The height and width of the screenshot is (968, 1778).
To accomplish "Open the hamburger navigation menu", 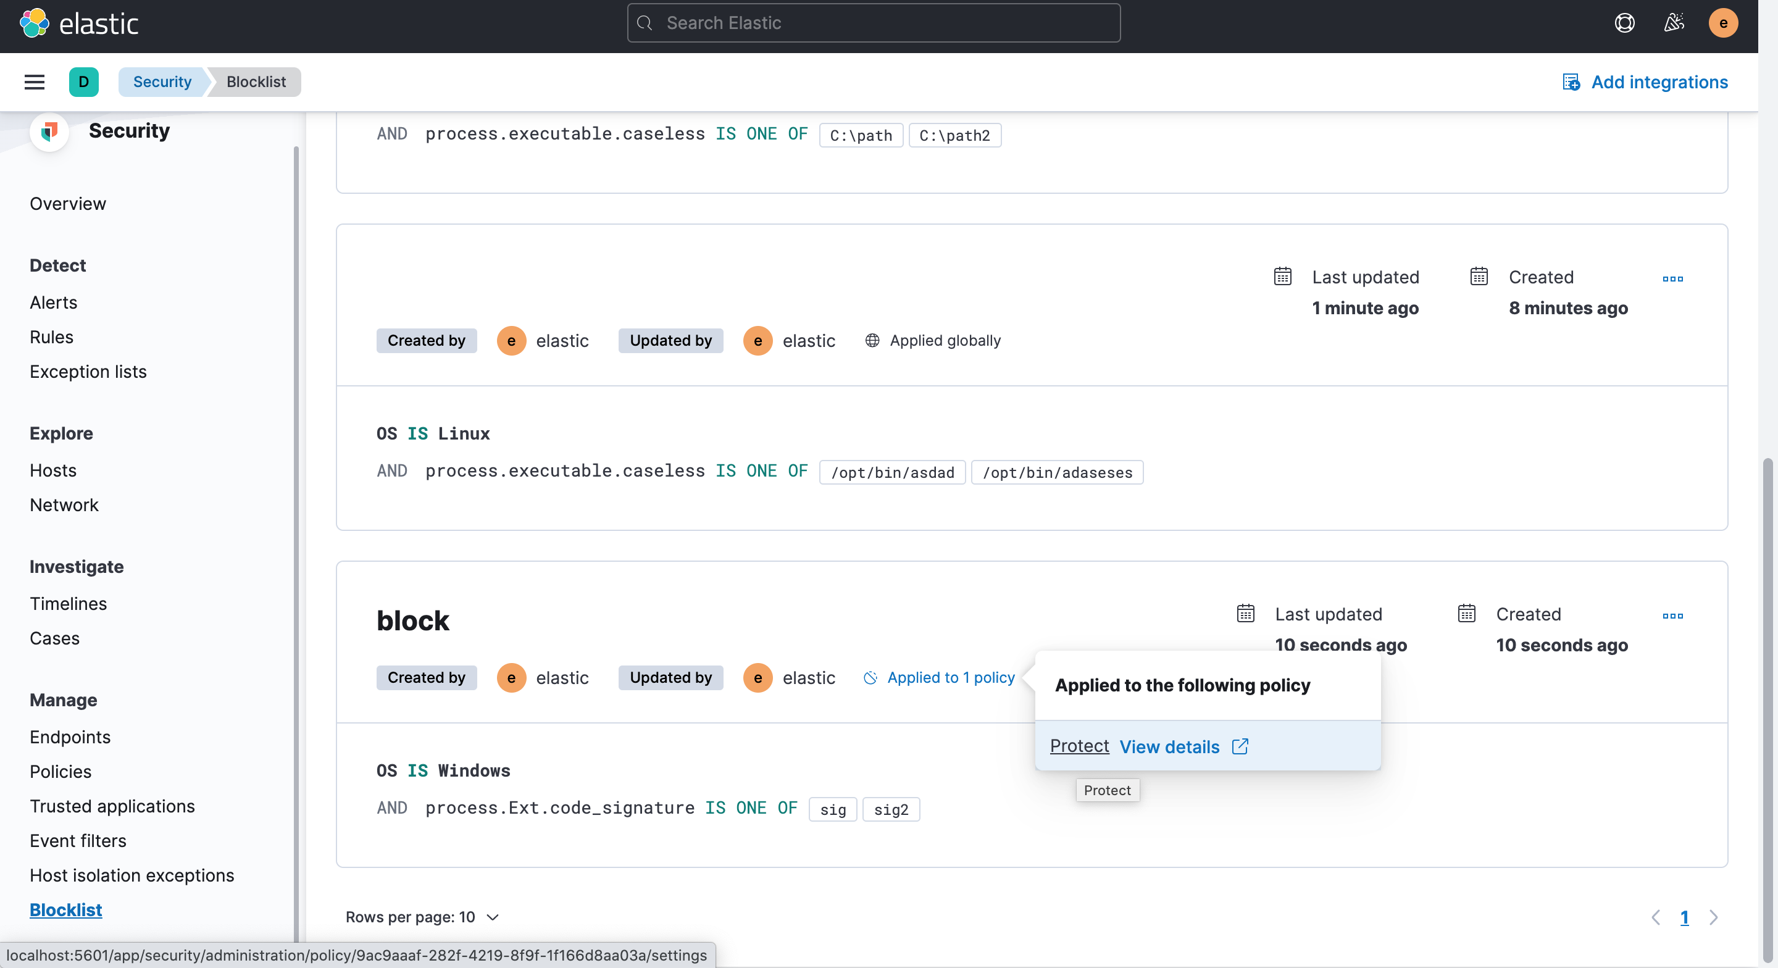I will click(35, 82).
